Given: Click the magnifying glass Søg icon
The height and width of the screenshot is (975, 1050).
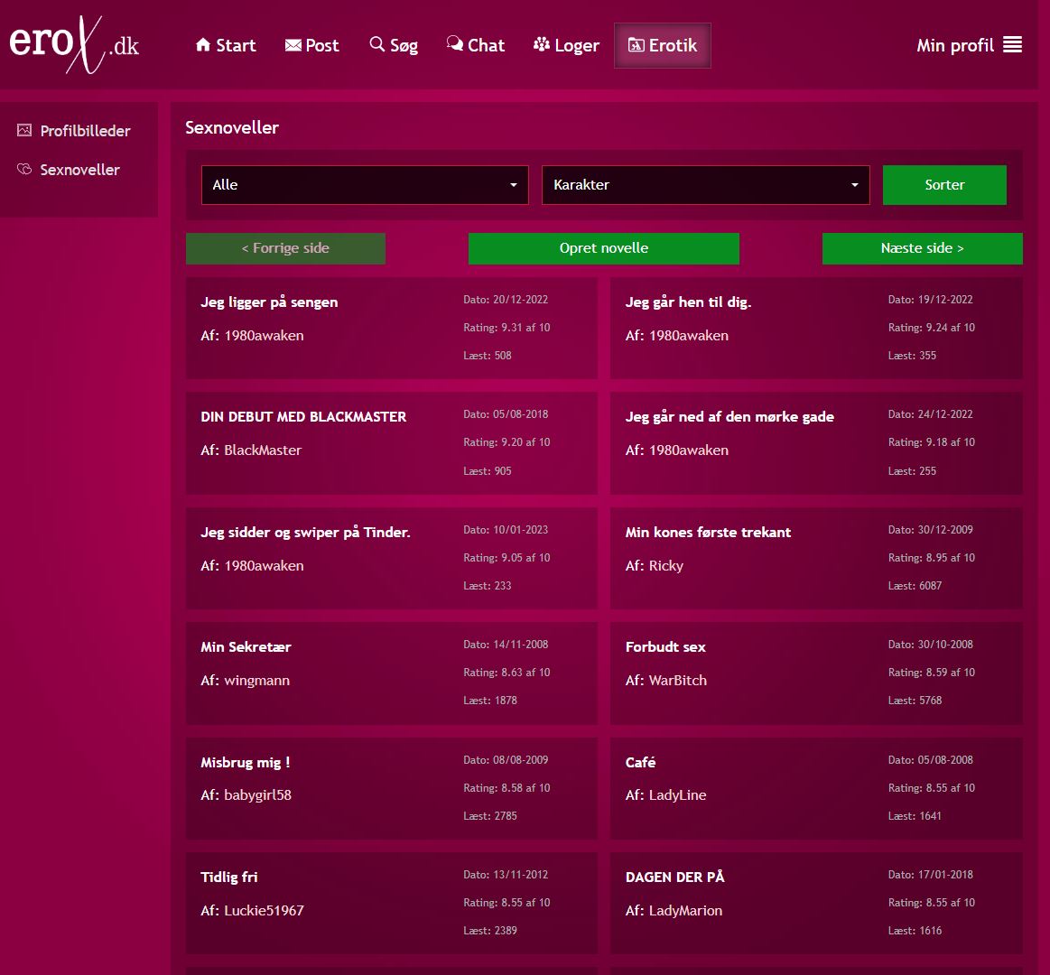Looking at the screenshot, I should pyautogui.click(x=376, y=44).
